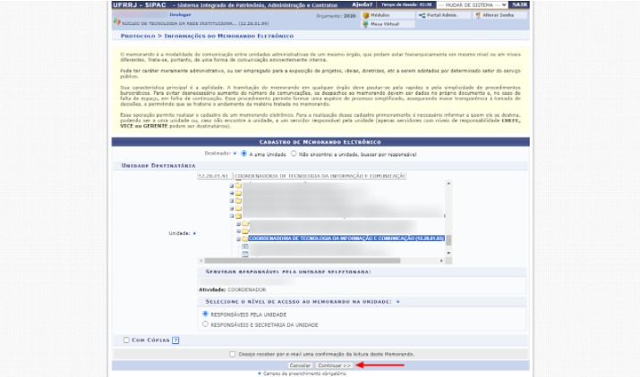Screen dimensions: 640x377
Task: Open the Mesa Virtual icon
Action: point(366,24)
